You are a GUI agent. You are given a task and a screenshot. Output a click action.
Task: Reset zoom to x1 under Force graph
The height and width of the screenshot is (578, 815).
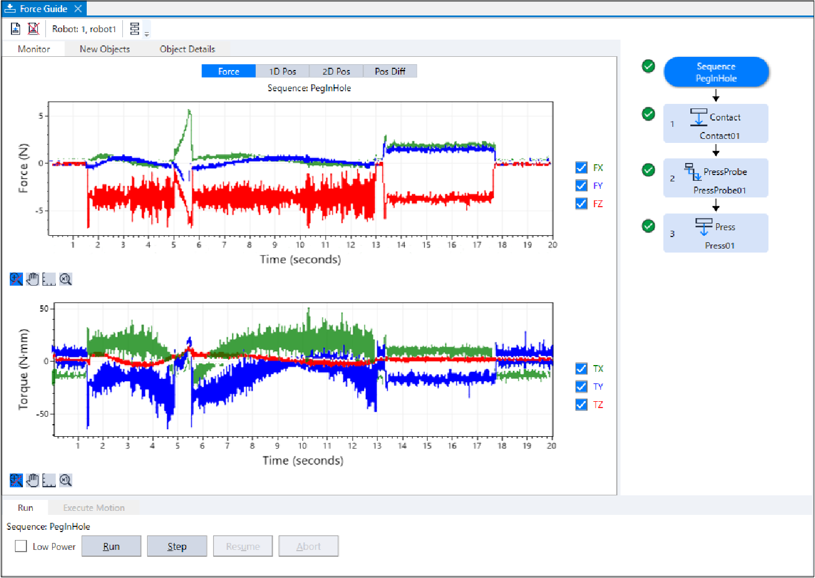[65, 280]
